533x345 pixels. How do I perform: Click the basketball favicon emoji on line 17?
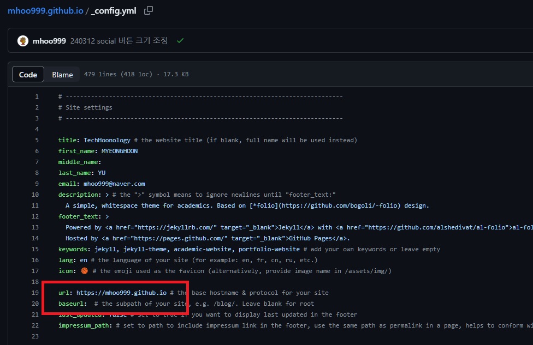click(x=84, y=271)
